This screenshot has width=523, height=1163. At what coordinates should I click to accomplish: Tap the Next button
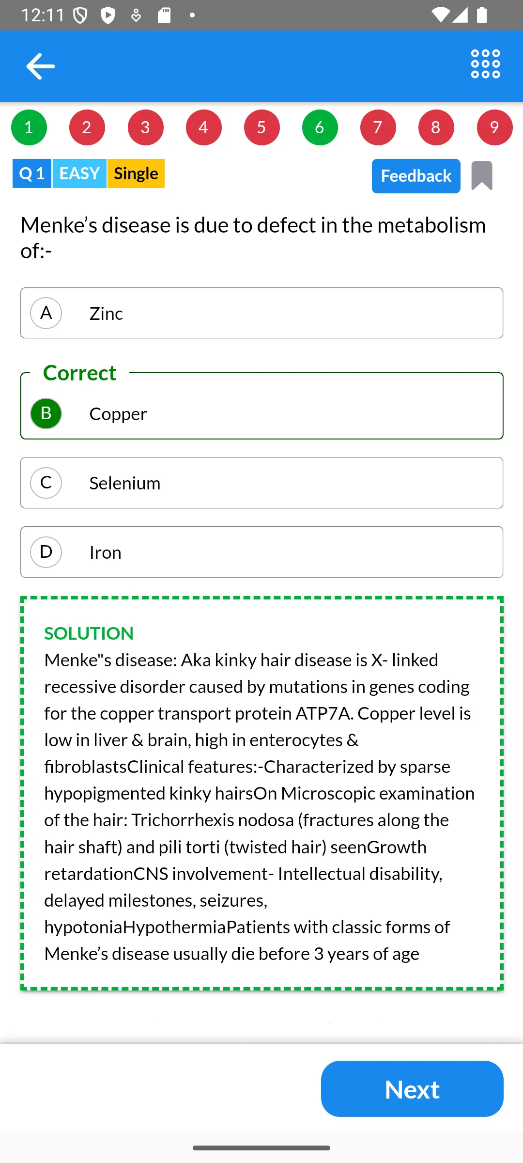point(412,1089)
